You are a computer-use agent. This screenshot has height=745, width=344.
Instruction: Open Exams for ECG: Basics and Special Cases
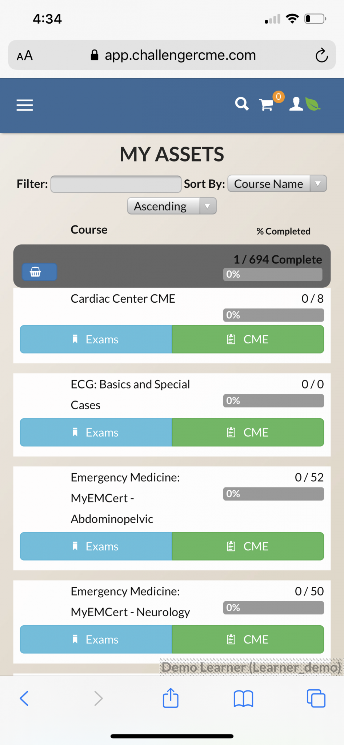pyautogui.click(x=96, y=433)
